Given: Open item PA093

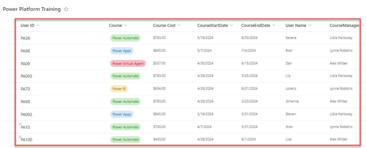Looking at the screenshot, I should 26,77.
